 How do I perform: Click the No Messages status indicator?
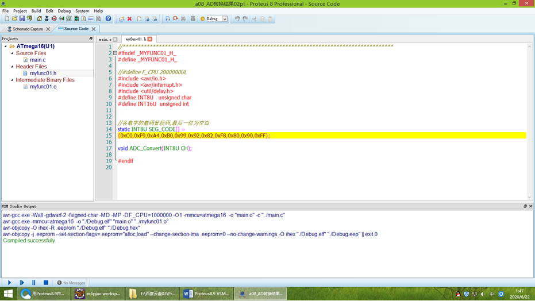pyautogui.click(x=71, y=283)
